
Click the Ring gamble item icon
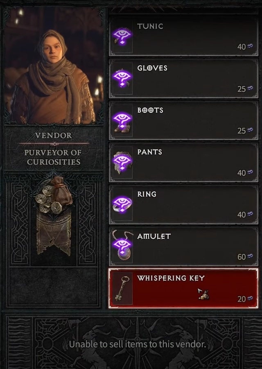pyautogui.click(x=122, y=204)
